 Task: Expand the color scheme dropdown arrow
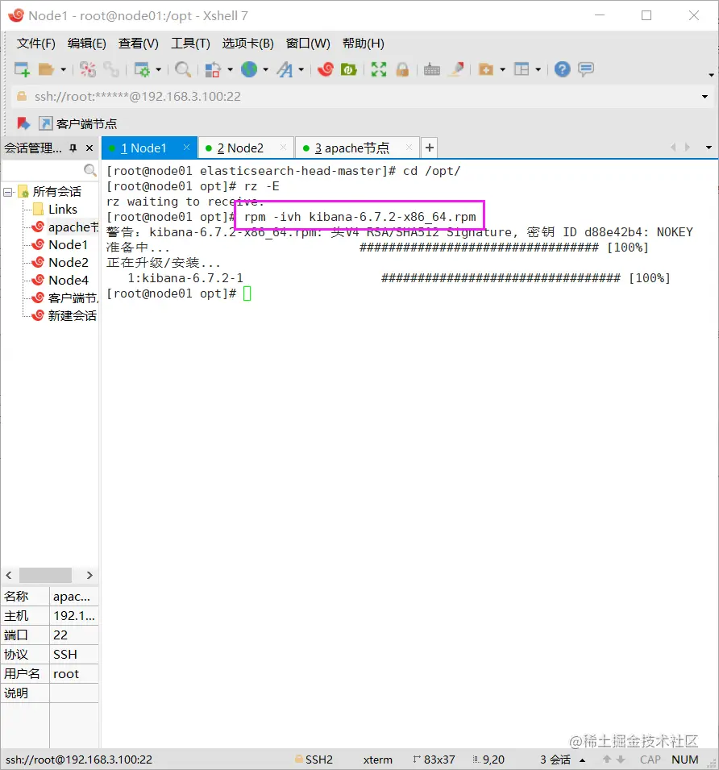click(x=230, y=69)
